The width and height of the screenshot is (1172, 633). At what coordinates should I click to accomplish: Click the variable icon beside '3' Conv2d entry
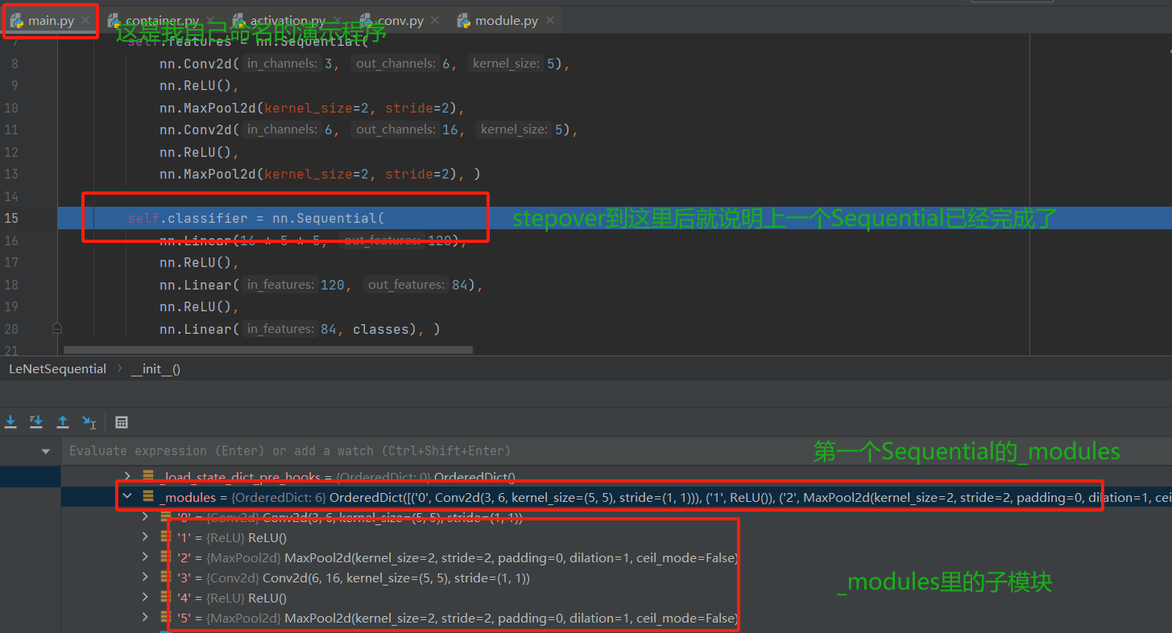pyautogui.click(x=167, y=578)
